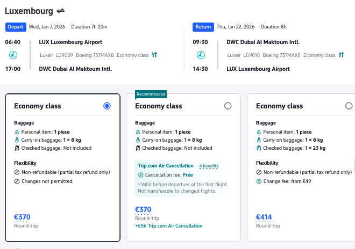Select the first €370 Economy class fare
Viewport: 355px width, 249px height.
(x=107, y=106)
